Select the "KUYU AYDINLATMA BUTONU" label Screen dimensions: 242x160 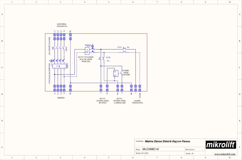click(x=103, y=101)
